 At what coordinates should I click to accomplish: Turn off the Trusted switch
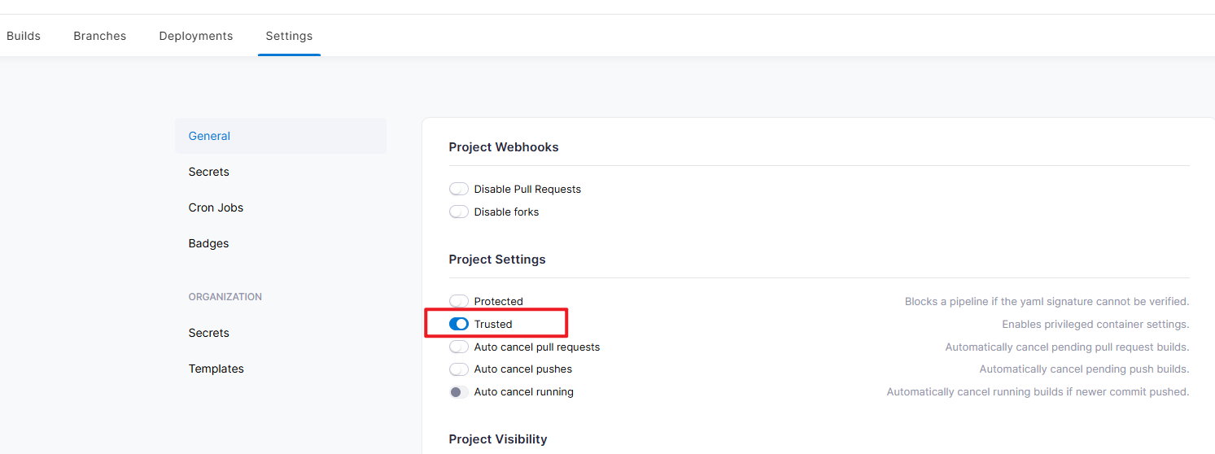459,324
